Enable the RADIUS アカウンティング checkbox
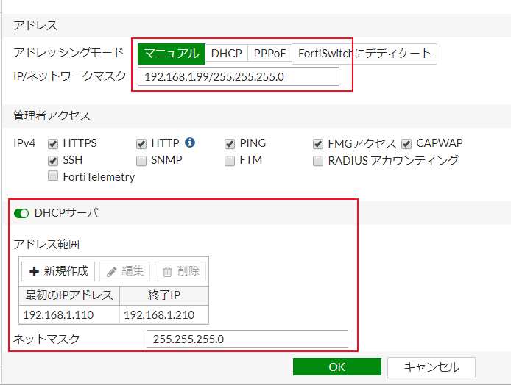The image size is (511, 385). click(318, 161)
